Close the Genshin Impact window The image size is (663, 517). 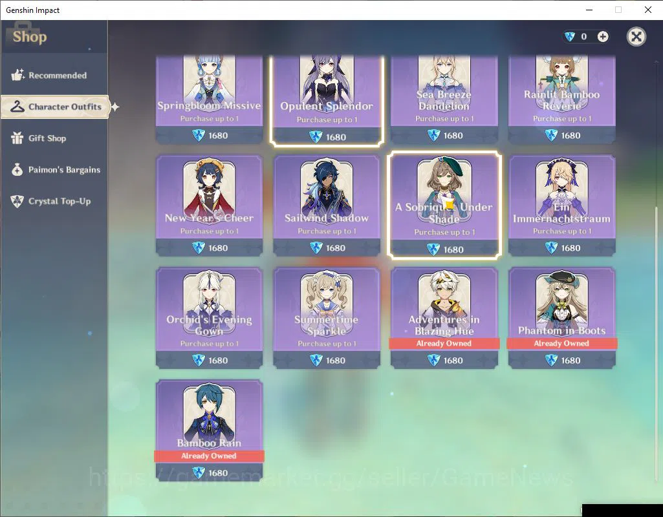pyautogui.click(x=647, y=10)
